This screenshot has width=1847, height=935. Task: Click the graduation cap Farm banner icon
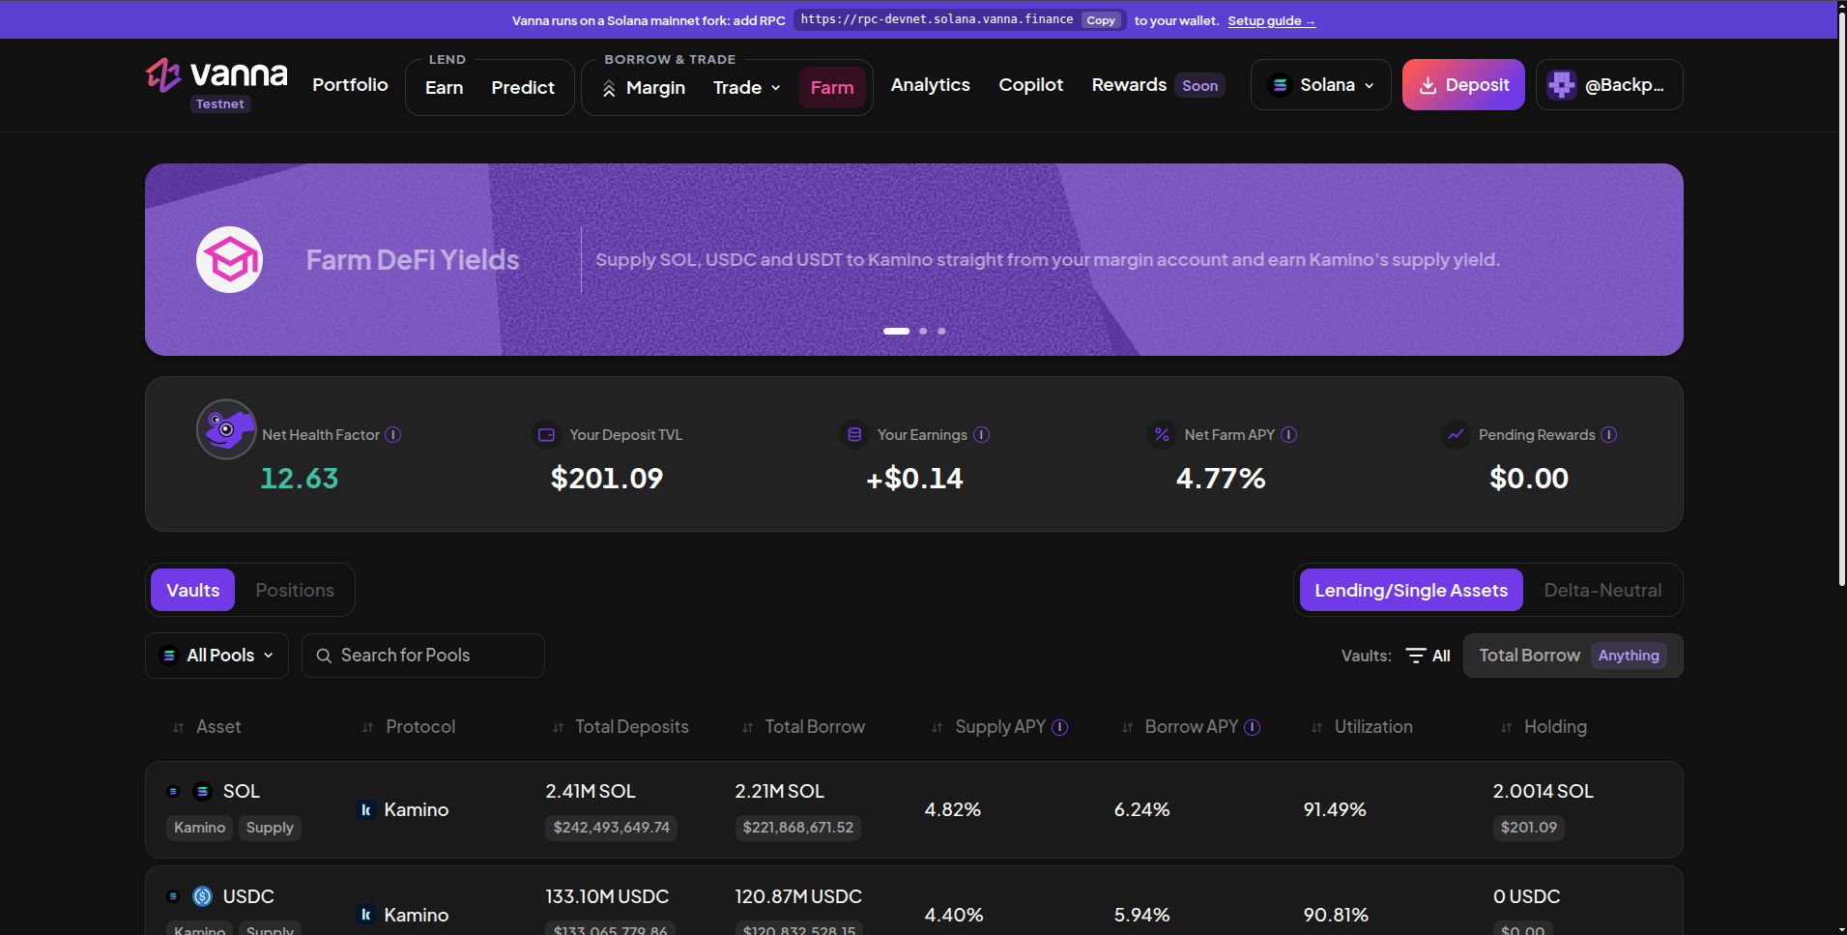[230, 259]
